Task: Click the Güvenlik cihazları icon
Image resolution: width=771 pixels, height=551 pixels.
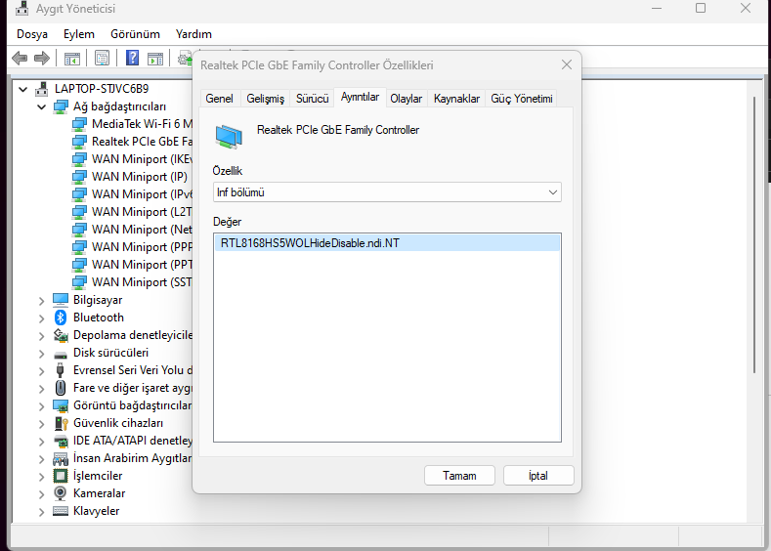Action: pos(61,423)
